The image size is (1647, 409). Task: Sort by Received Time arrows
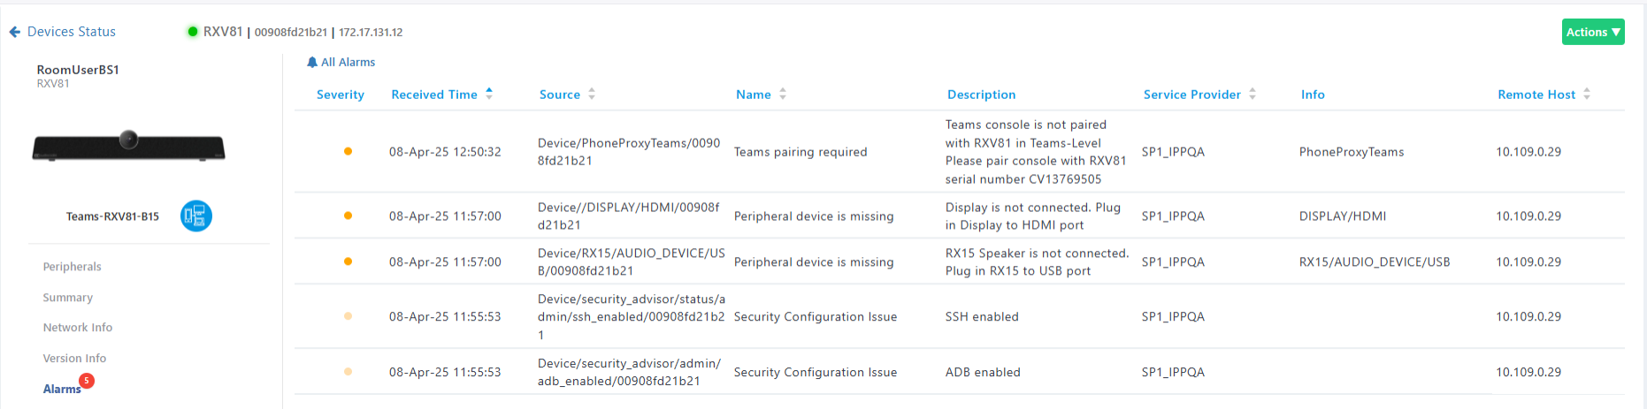coord(489,94)
